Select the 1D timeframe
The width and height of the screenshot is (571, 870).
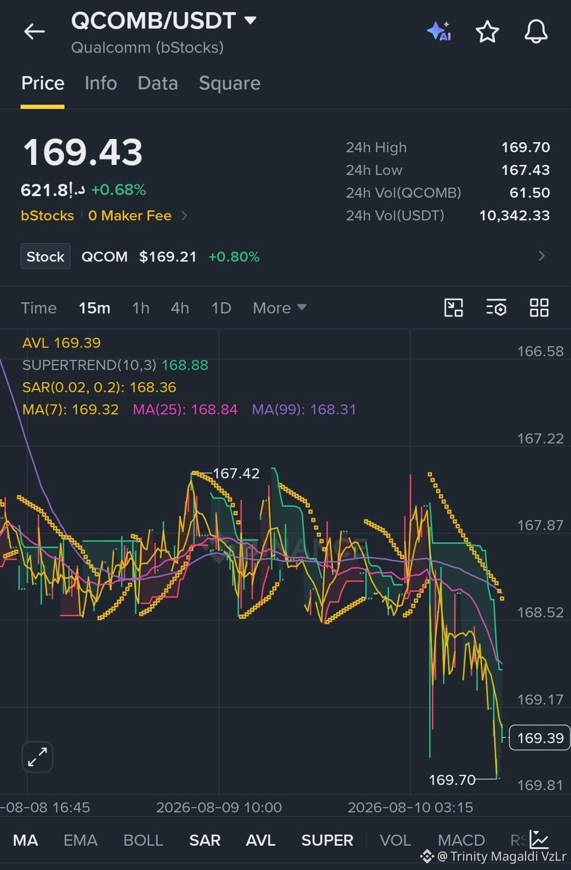[x=221, y=308]
